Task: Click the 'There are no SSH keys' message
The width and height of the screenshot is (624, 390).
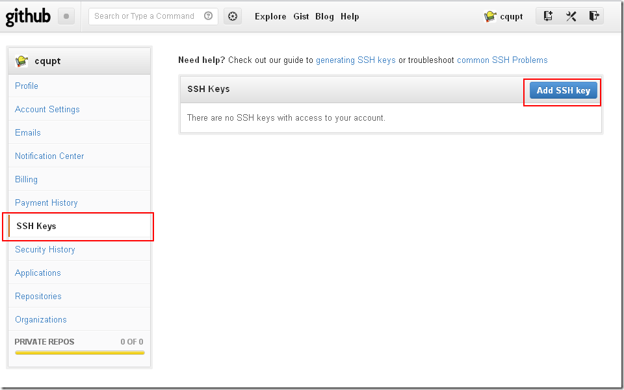Action: pyautogui.click(x=286, y=118)
